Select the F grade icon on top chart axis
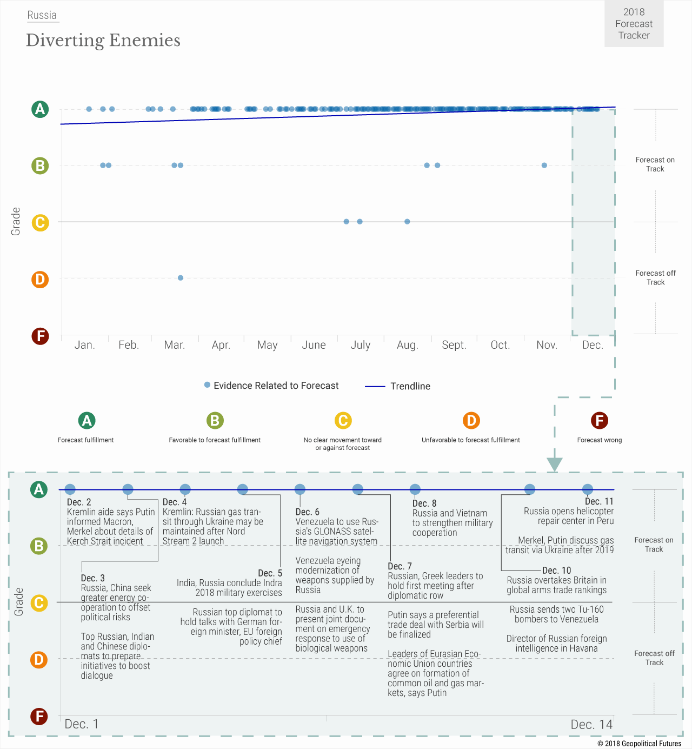The image size is (692, 749). click(x=40, y=336)
